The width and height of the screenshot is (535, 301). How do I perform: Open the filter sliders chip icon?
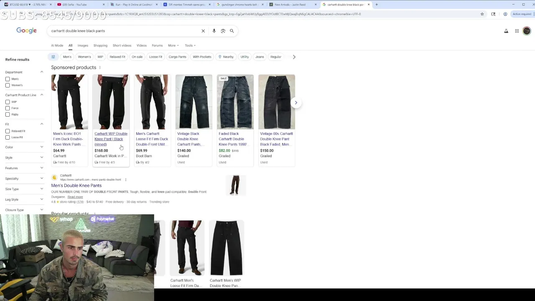pyautogui.click(x=53, y=57)
